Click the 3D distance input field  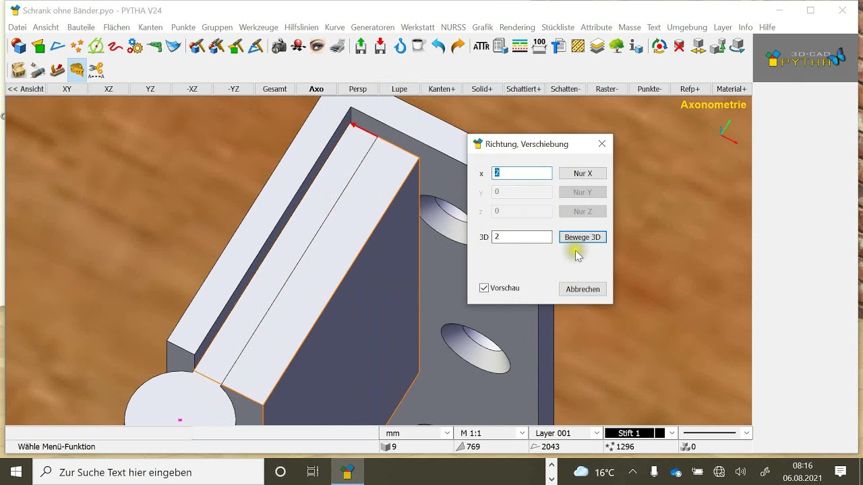[522, 237]
